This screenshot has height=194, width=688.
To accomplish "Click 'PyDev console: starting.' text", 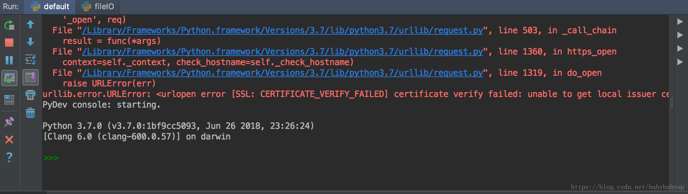I will click(101, 105).
